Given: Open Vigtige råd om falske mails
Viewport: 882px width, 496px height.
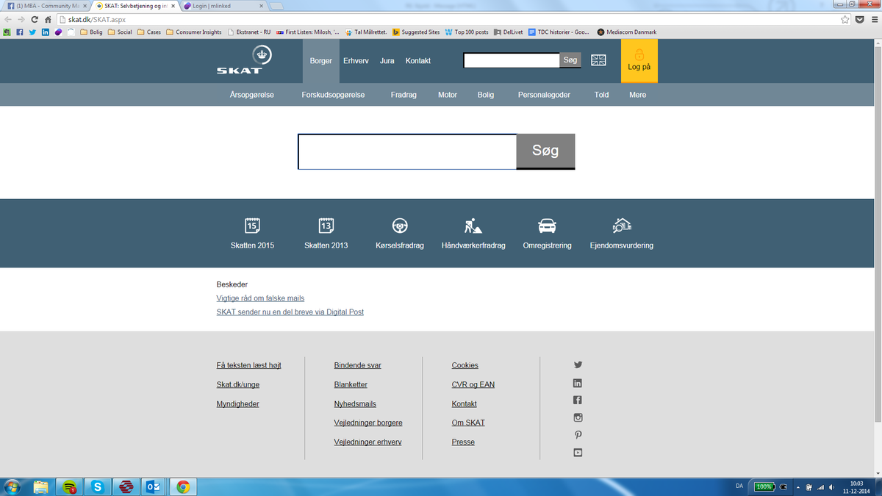Looking at the screenshot, I should point(260,298).
